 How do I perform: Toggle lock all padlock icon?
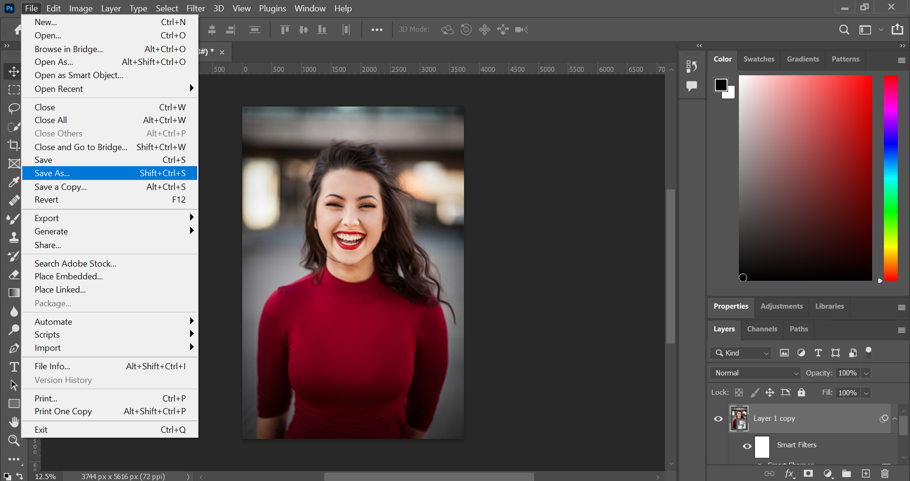pos(801,392)
